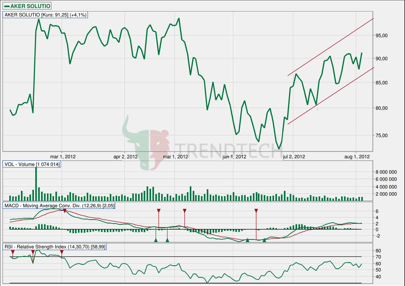The width and height of the screenshot is (405, 286).
Task: Click the 6 000 000 volume axis label
Action: (x=386, y=179)
